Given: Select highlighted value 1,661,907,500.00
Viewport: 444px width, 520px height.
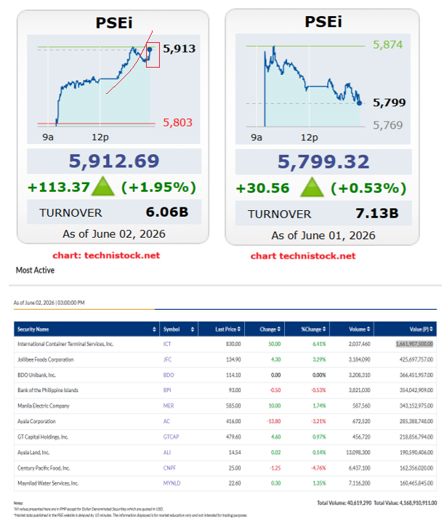Looking at the screenshot, I should pyautogui.click(x=414, y=344).
